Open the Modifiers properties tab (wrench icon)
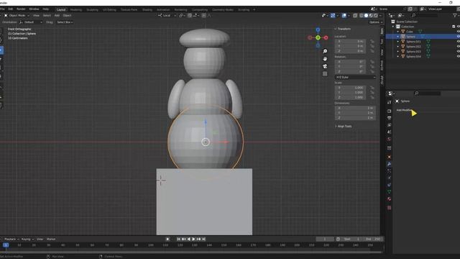Viewport: 460px width, 259px height. [x=390, y=164]
